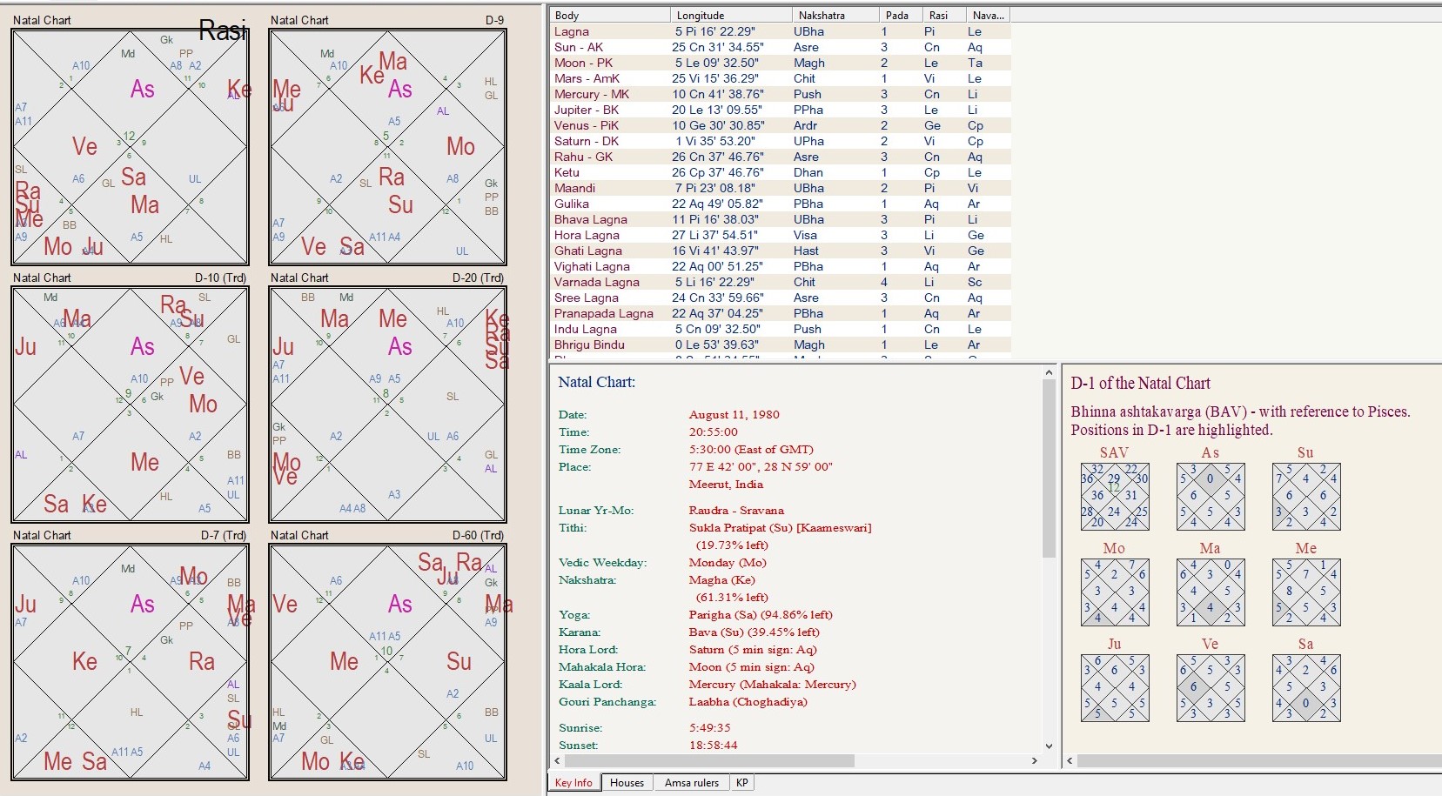Click the D-9 natal chart center

pyautogui.click(x=387, y=147)
